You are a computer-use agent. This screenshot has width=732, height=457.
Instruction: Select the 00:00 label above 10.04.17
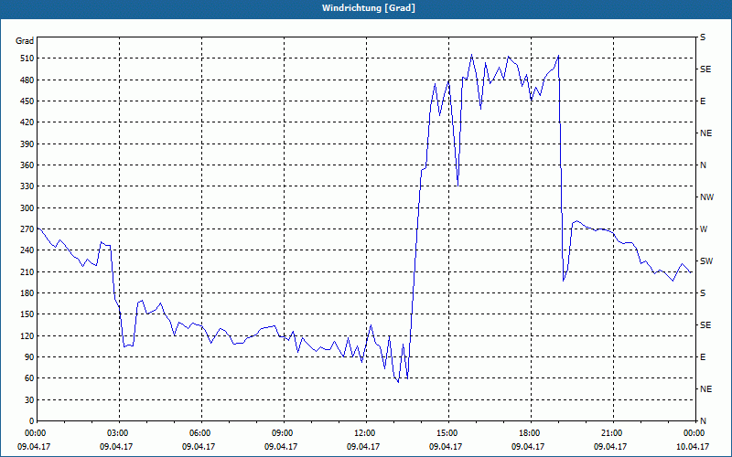tap(694, 433)
